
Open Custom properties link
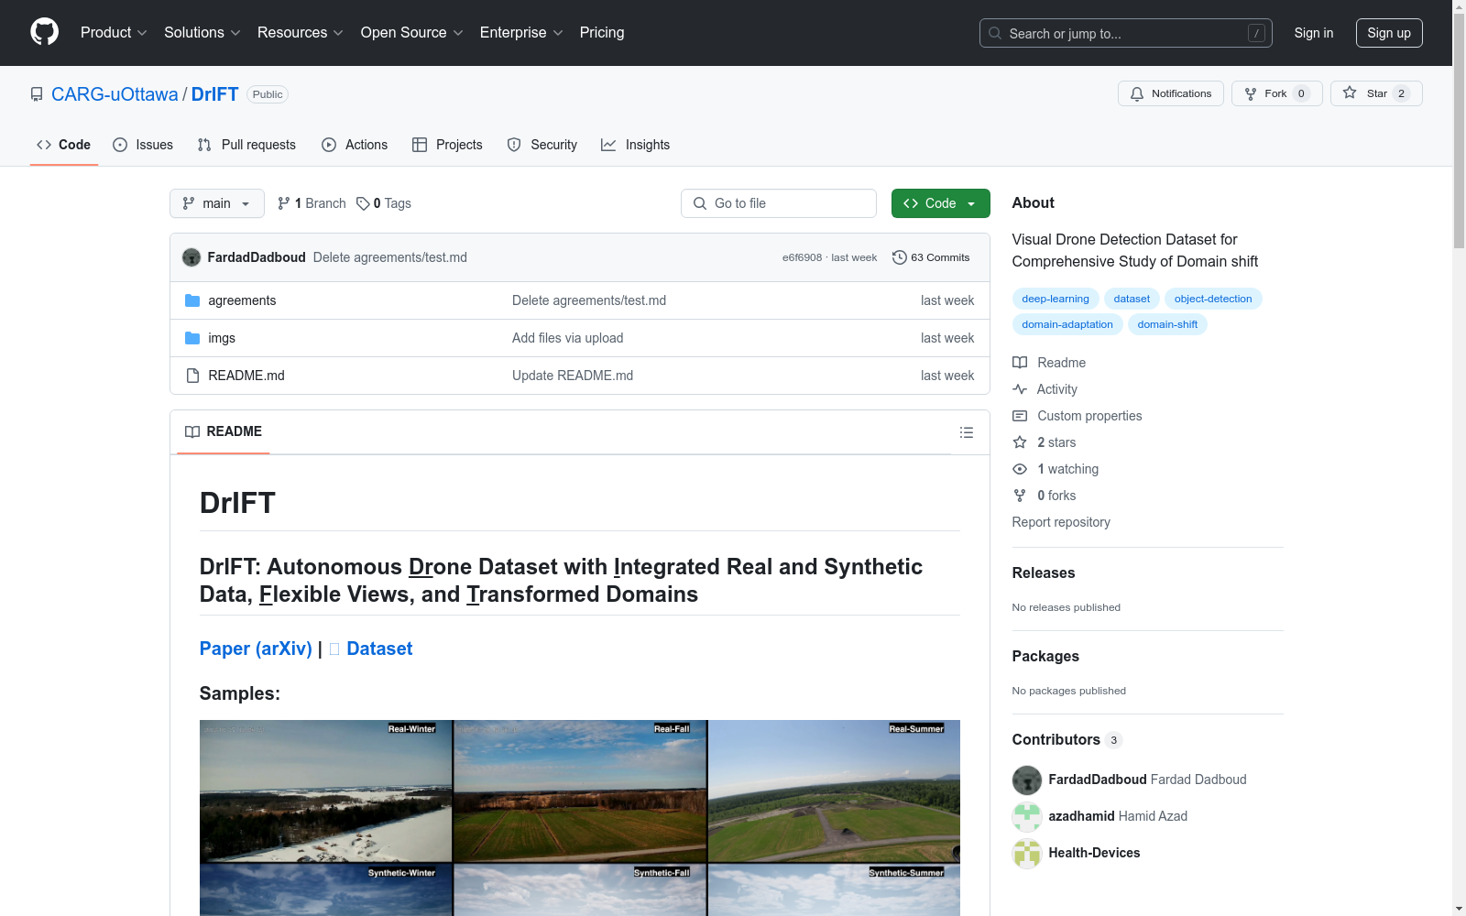pyautogui.click(x=1078, y=416)
